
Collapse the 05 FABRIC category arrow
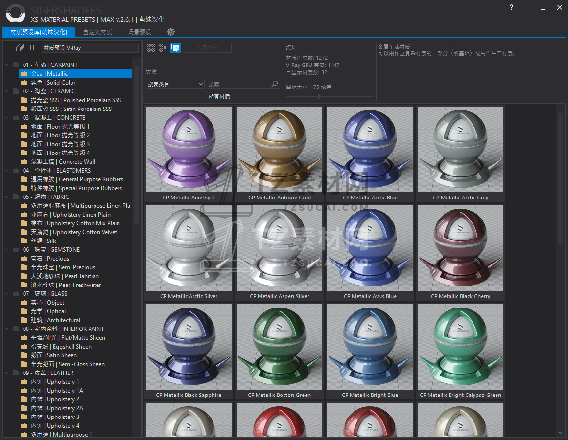tap(6, 197)
